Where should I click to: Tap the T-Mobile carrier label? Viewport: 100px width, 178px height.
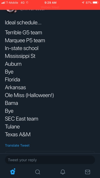point(12,3)
